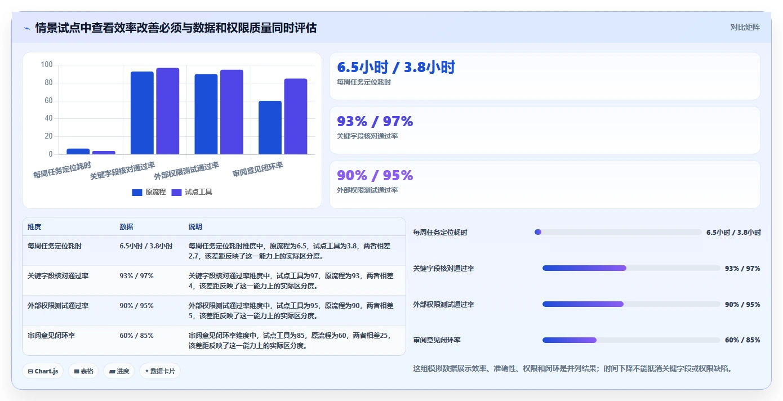Image resolution: width=783 pixels, height=401 pixels.
Task: Click the 原流程 bar for 每周任务定位耗时
Action: 78,152
